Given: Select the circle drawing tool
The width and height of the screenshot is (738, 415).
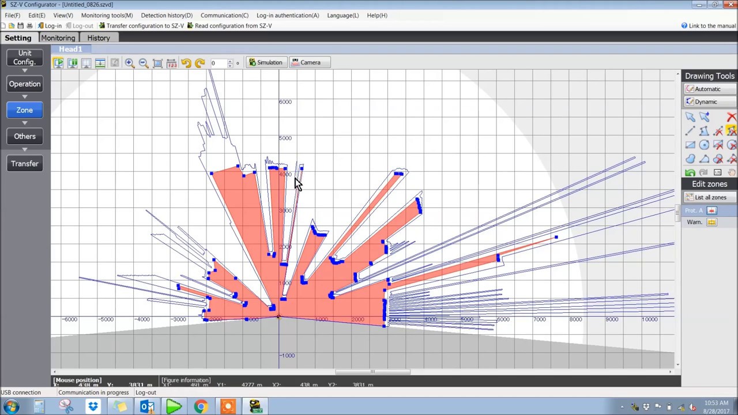Looking at the screenshot, I should [704, 145].
